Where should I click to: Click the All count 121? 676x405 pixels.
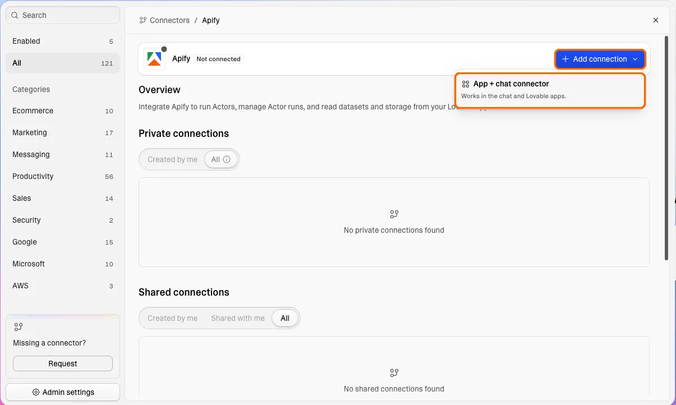pyautogui.click(x=107, y=63)
